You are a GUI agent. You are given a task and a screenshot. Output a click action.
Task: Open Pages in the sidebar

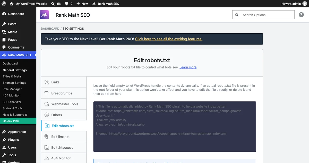[18, 40]
